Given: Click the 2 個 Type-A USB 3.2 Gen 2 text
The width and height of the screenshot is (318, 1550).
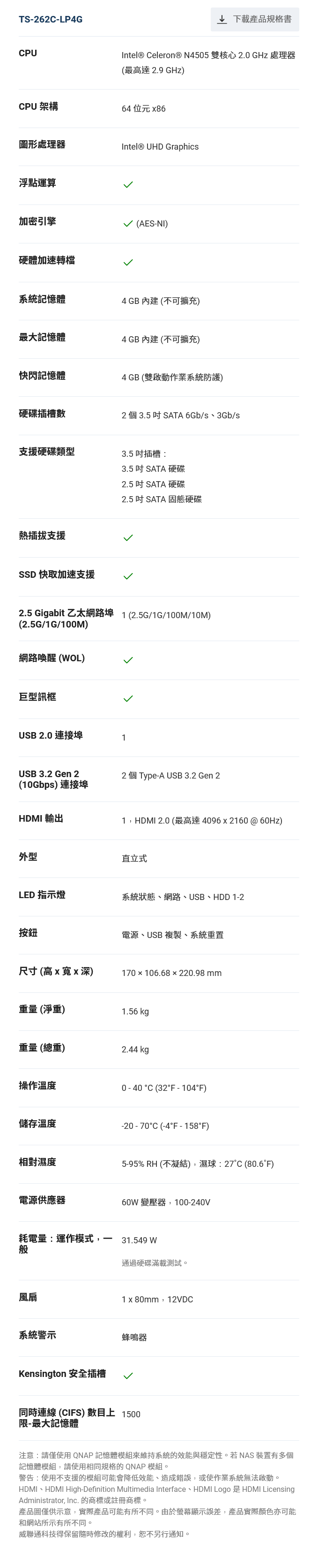Looking at the screenshot, I should pos(170,776).
